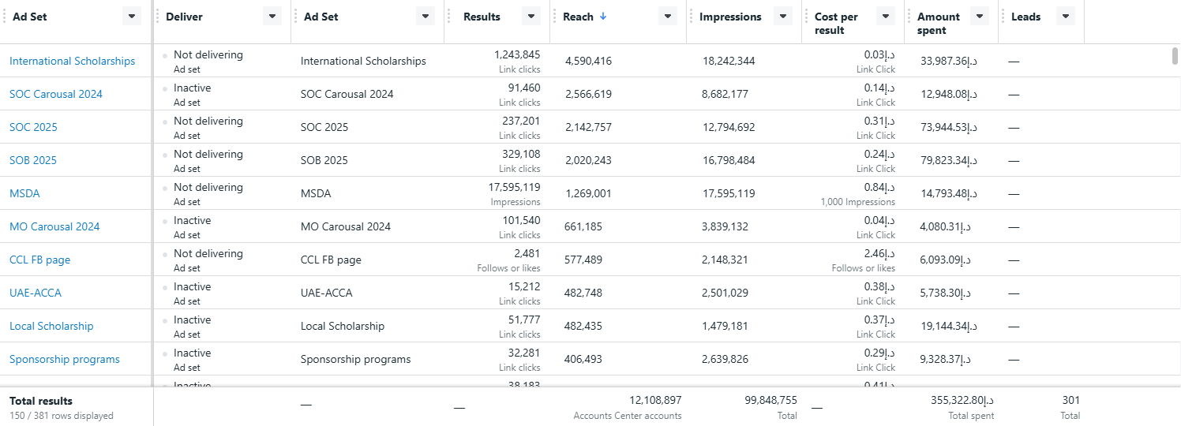This screenshot has height=426, width=1181.
Task: Open the Reach column dropdown arrow
Action: pos(668,17)
